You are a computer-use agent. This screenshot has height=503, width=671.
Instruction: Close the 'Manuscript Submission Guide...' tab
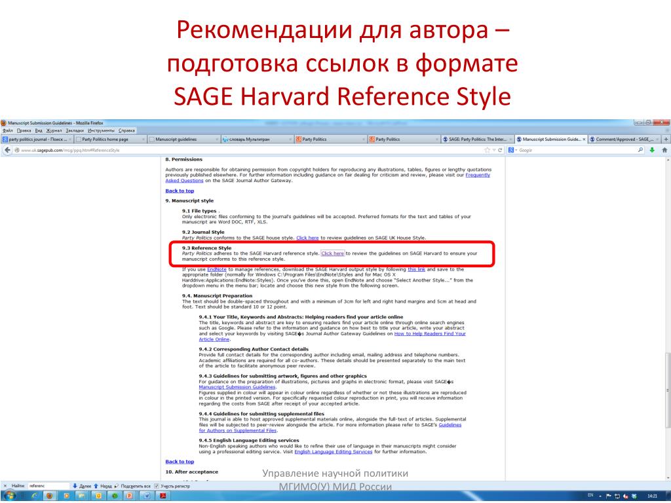coord(584,139)
